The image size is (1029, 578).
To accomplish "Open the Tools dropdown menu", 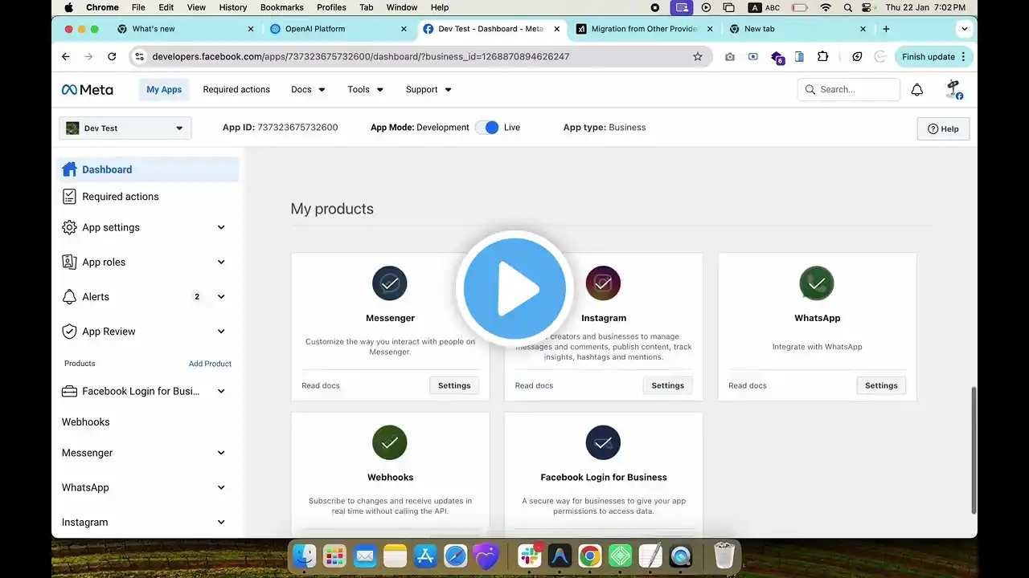I will (366, 90).
